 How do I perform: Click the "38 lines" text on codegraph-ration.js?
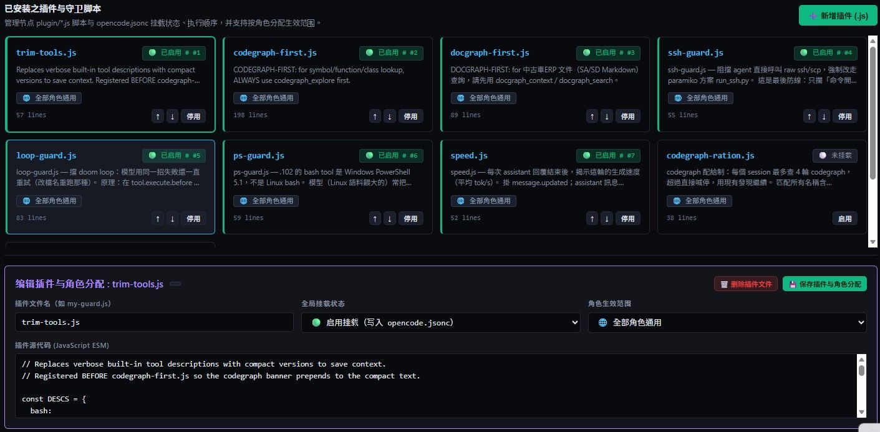(x=682, y=218)
